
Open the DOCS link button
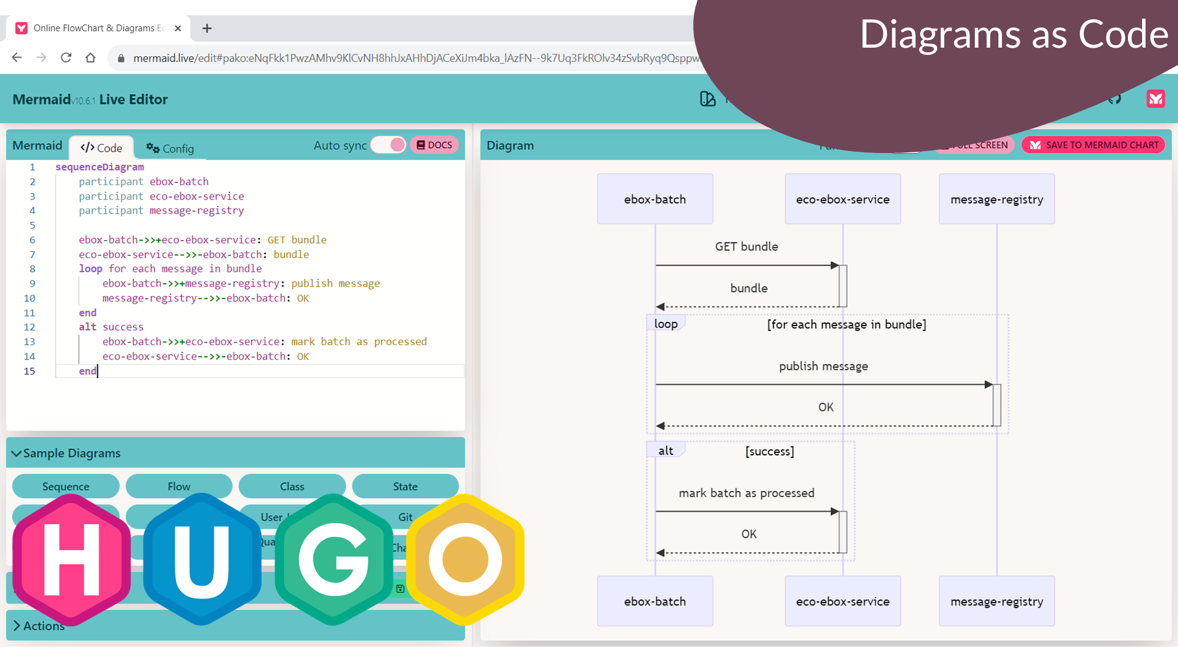pyautogui.click(x=435, y=145)
